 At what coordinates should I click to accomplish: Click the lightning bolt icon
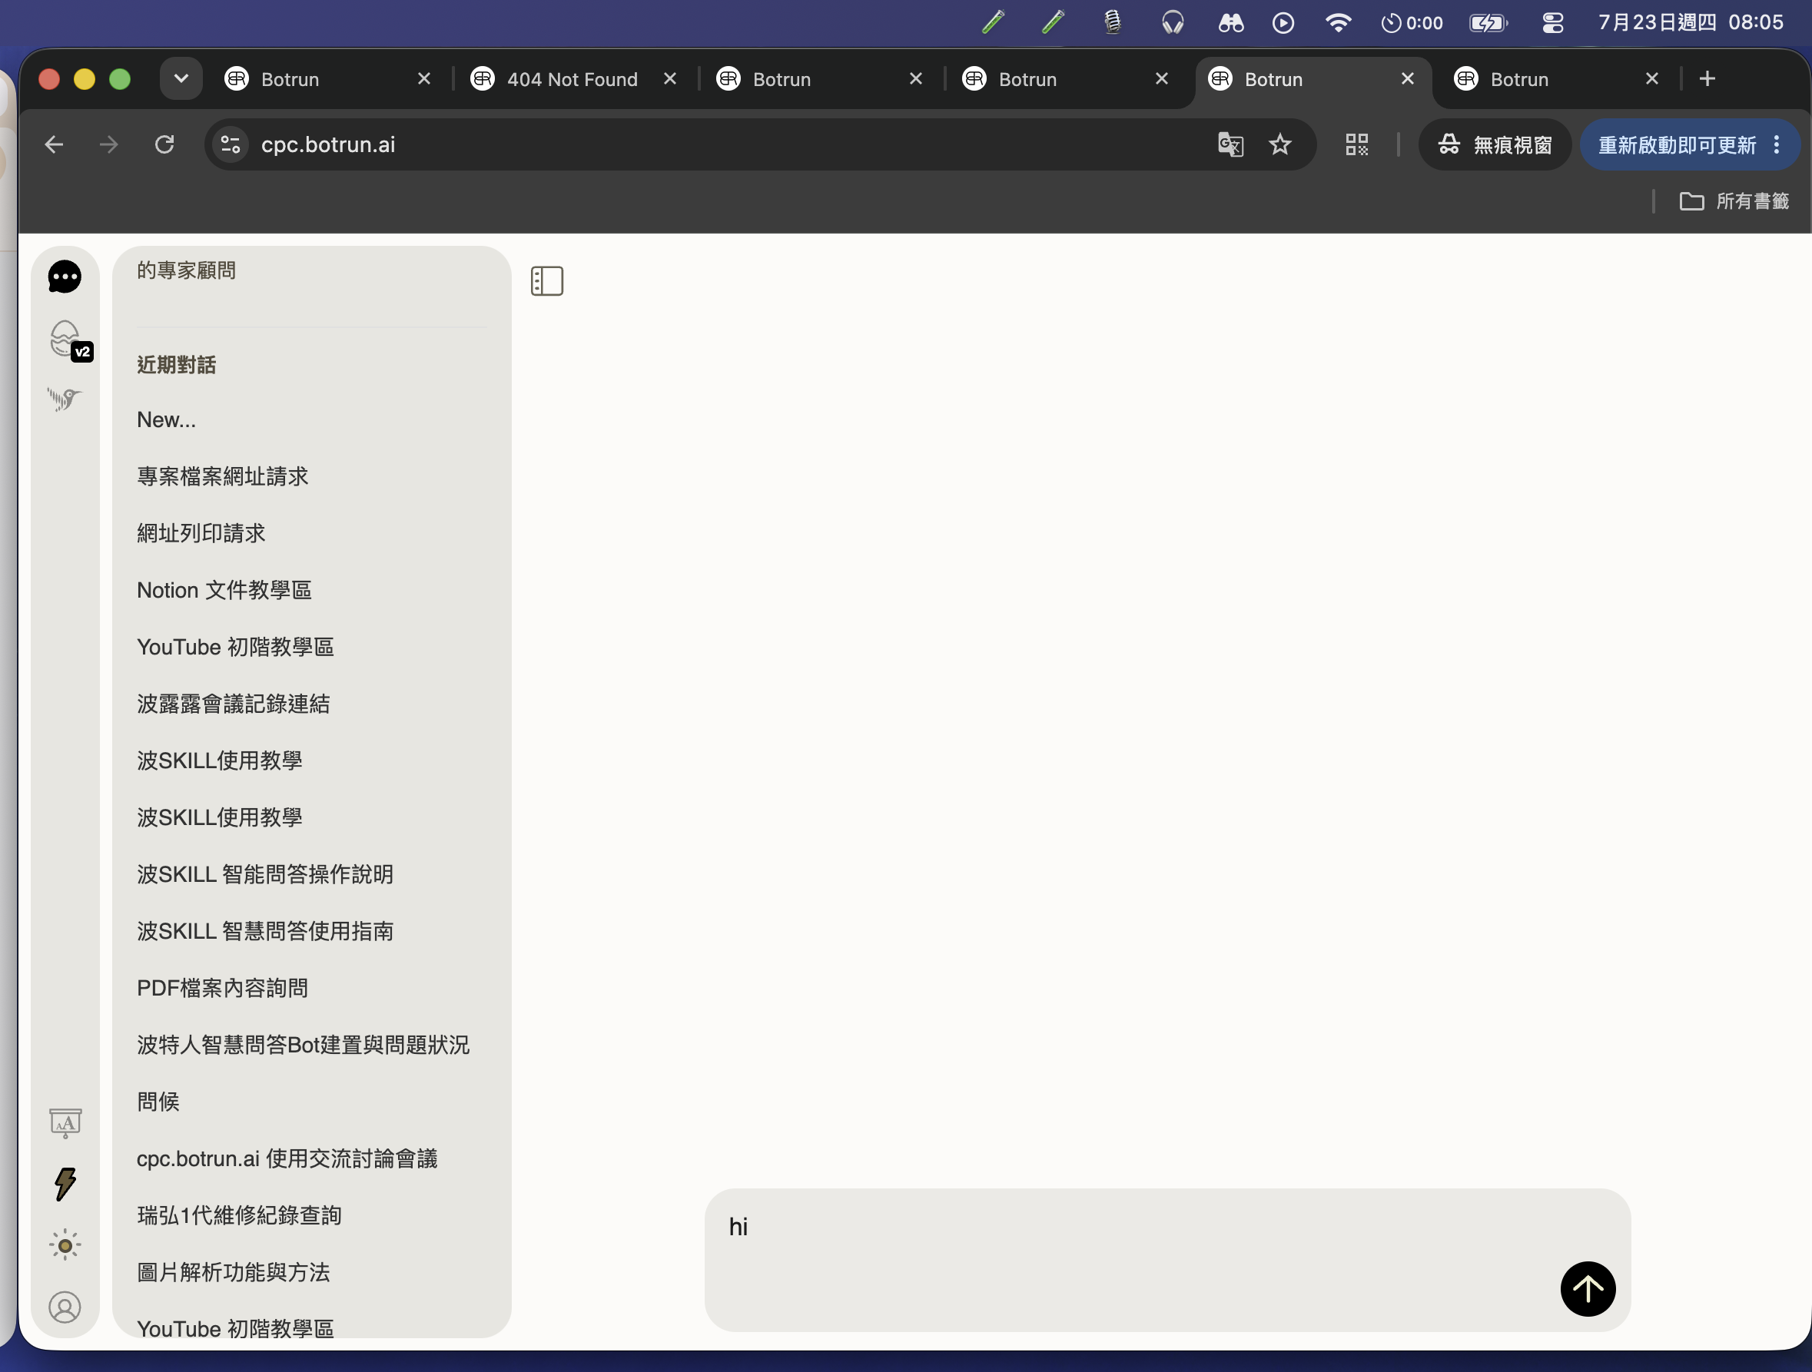point(65,1184)
